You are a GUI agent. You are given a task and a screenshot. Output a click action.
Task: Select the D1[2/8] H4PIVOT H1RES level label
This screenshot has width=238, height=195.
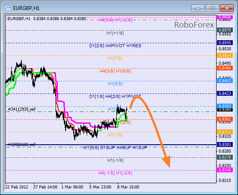click(x=115, y=46)
